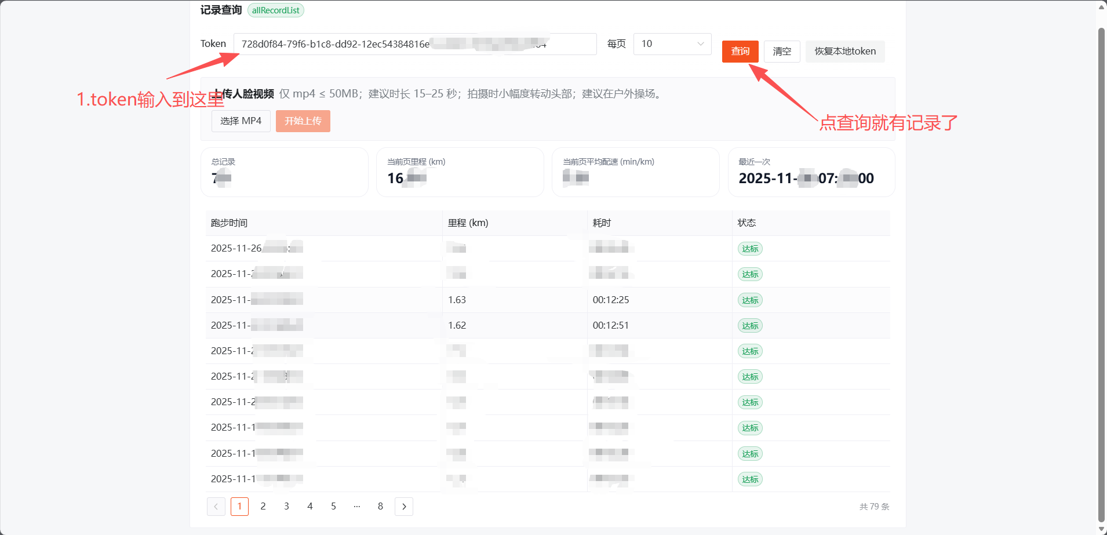Image resolution: width=1107 pixels, height=535 pixels.
Task: Select page 2 in pagination
Action: [263, 507]
